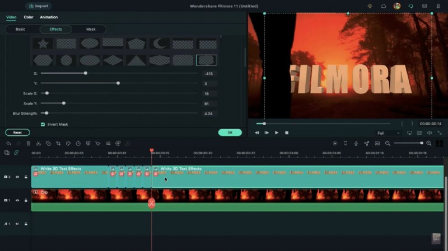Select the scissors split tool
The height and width of the screenshot is (251, 448).
tap(38, 144)
